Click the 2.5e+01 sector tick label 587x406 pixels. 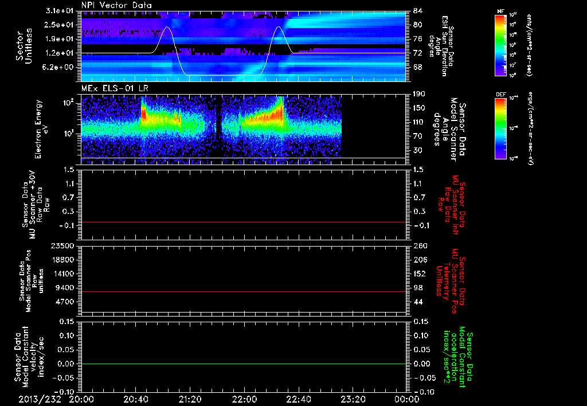coord(60,25)
